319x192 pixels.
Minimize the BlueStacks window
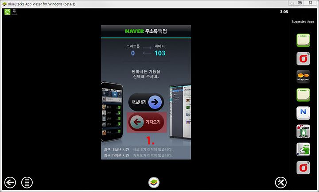coord(292,3)
